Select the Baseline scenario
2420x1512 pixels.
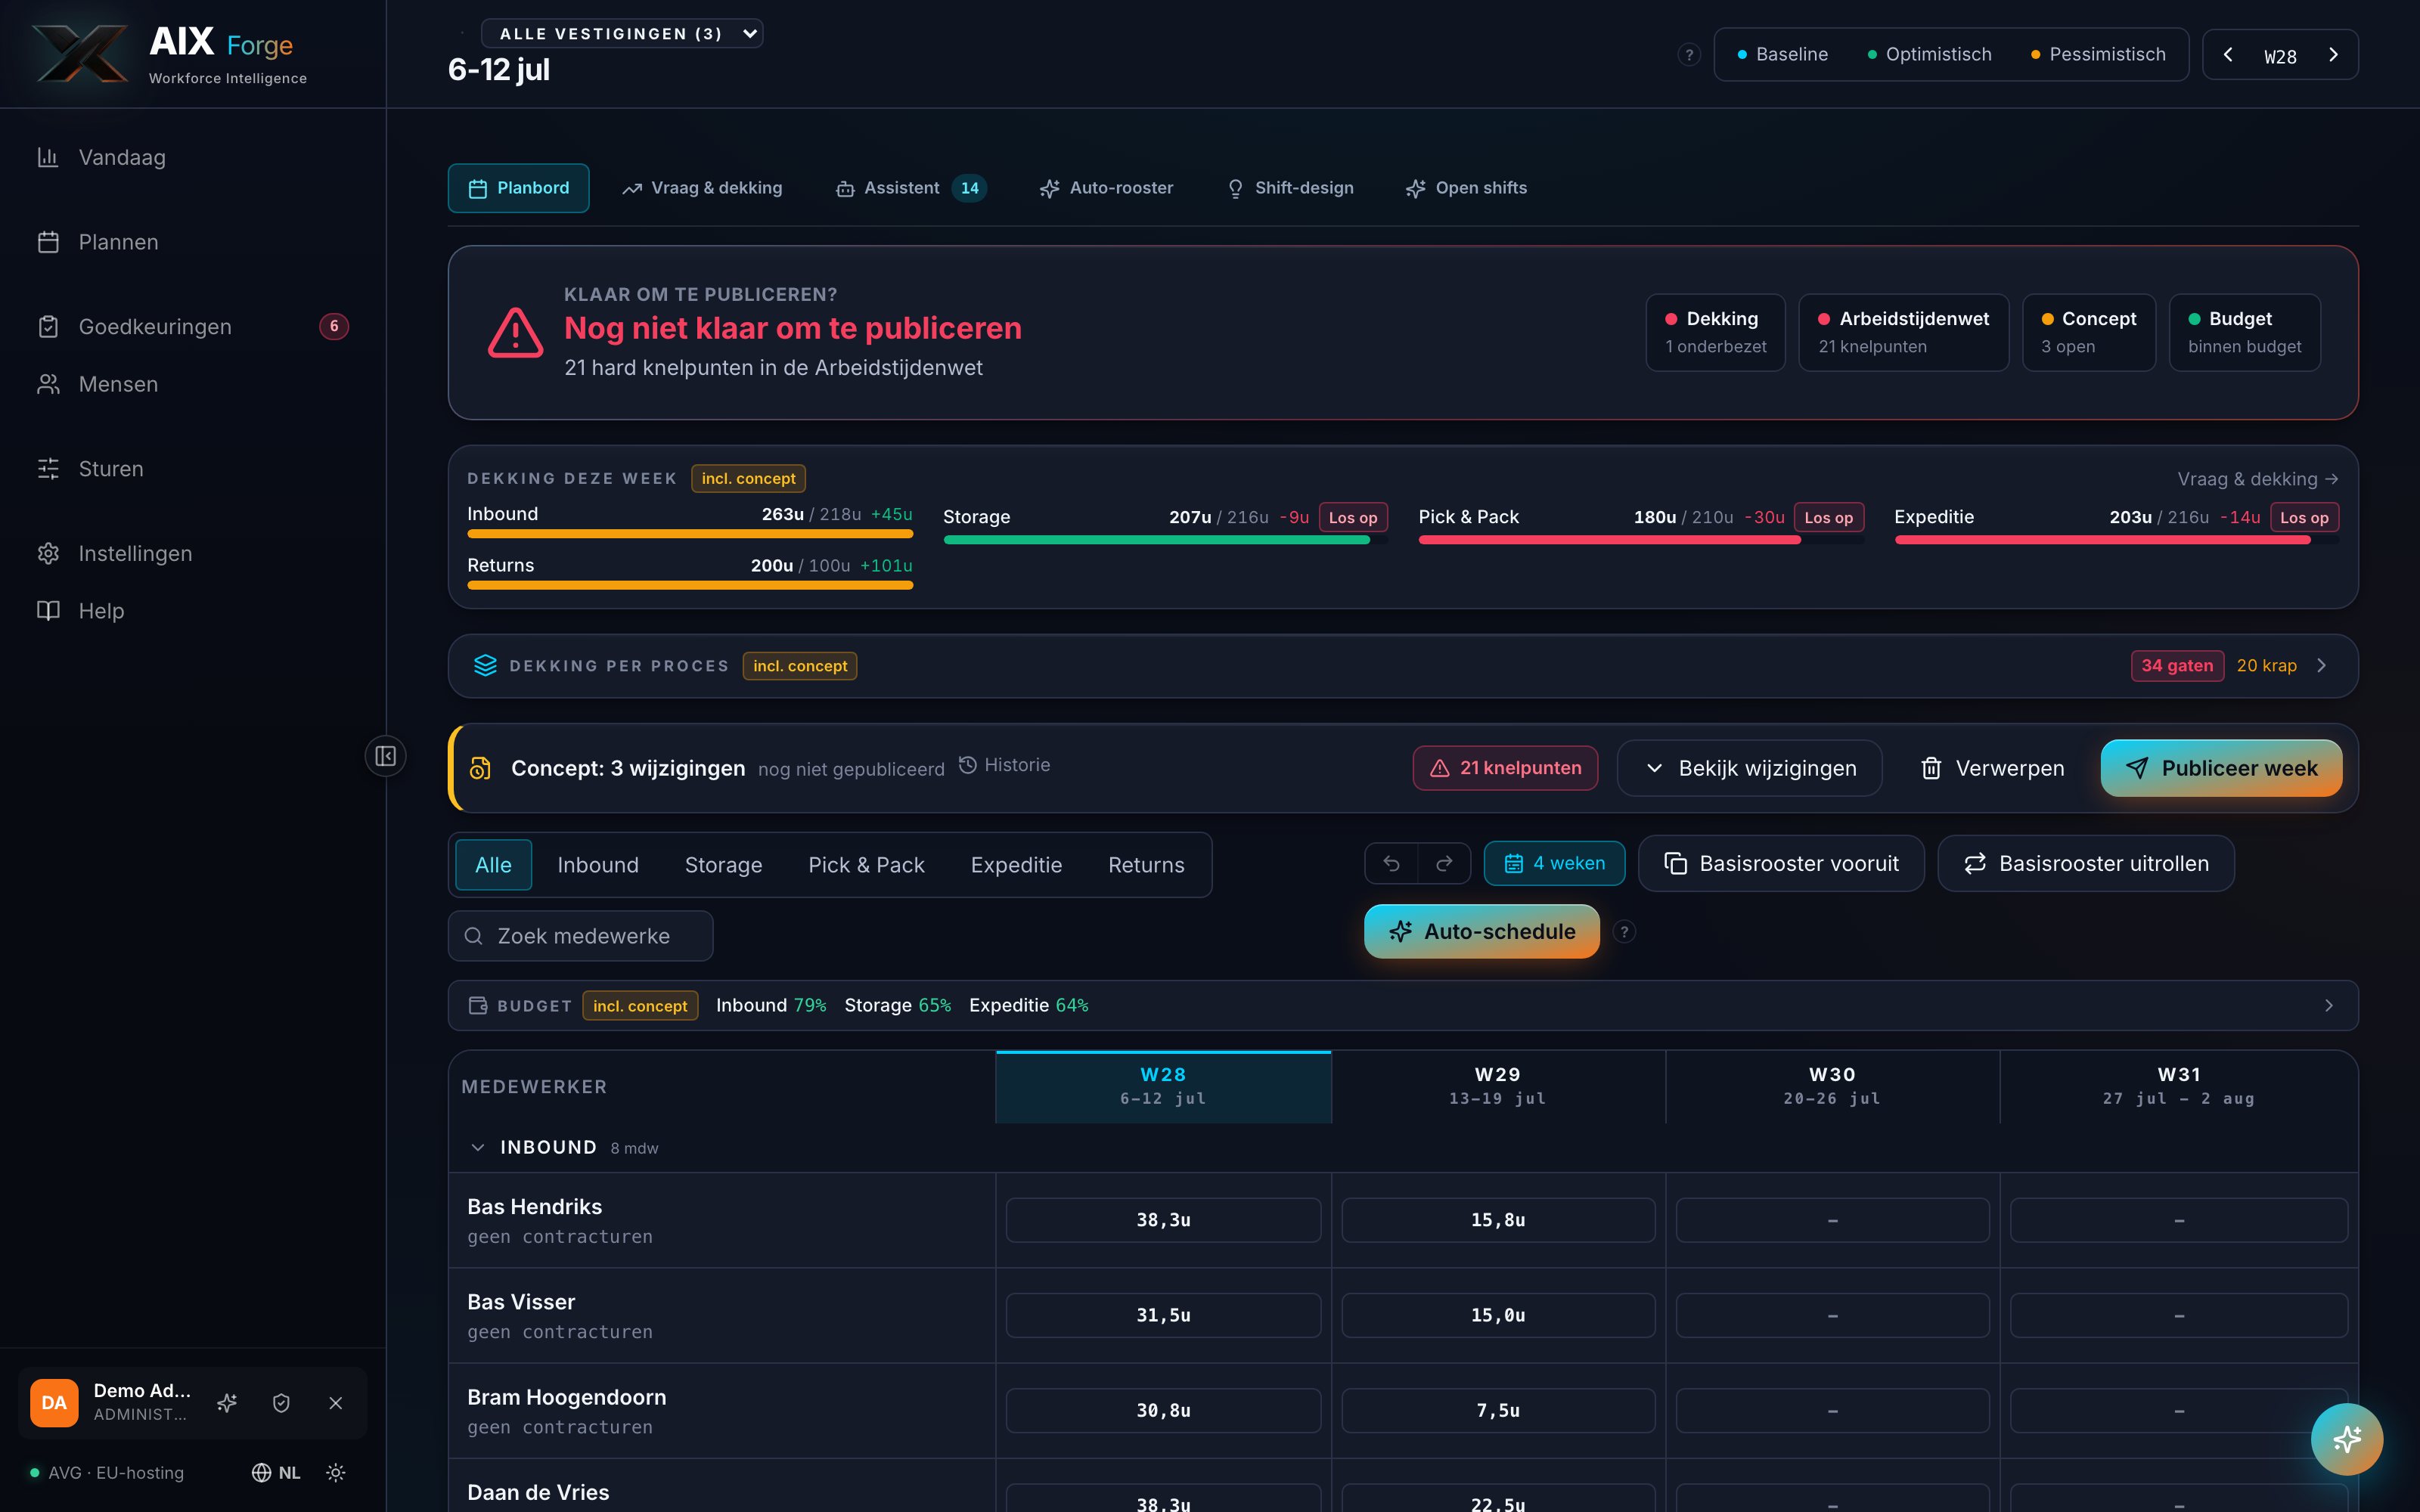coord(1782,55)
